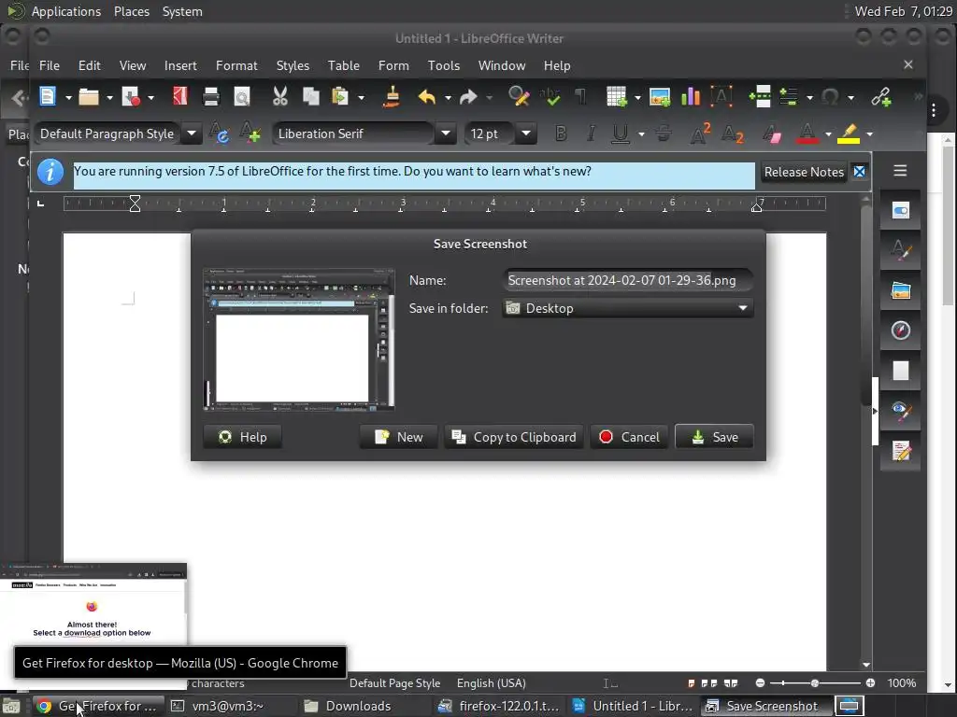Expand the Default Paragraph Style dropdown
The image size is (957, 717).
(x=192, y=134)
